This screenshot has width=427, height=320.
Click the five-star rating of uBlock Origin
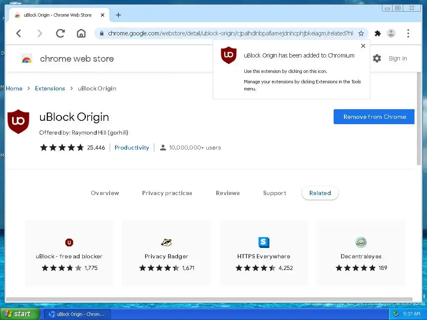tap(62, 147)
